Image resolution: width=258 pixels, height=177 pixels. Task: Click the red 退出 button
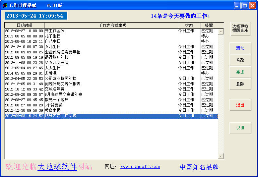click(240, 105)
